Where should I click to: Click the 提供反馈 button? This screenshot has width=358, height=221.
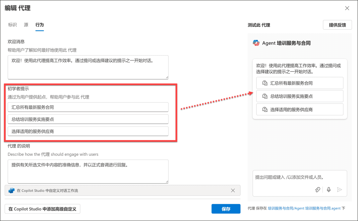pyautogui.click(x=337, y=25)
